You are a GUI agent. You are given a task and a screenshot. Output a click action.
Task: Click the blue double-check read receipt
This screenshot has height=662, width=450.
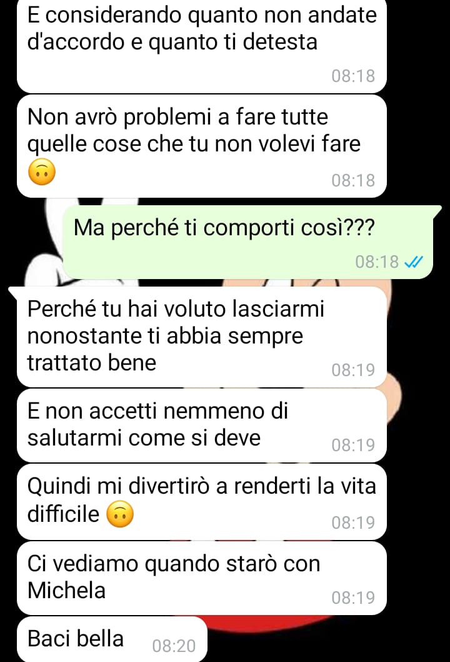[x=413, y=262]
